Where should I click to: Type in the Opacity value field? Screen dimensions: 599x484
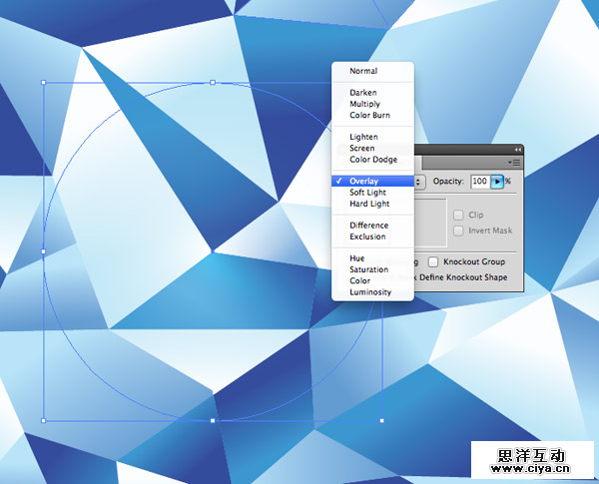pos(479,182)
